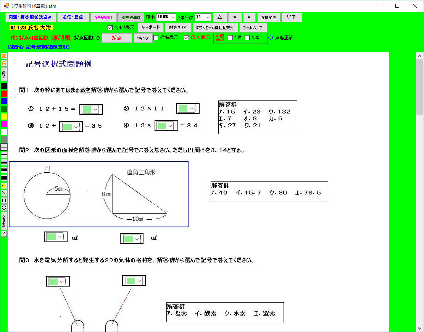Pick the red color swatch
This screenshot has width=424, height=332.
pyautogui.click(x=4, y=94)
